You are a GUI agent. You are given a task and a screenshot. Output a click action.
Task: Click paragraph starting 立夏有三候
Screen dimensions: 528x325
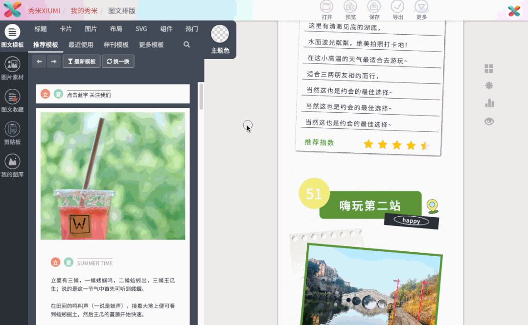pos(113,284)
